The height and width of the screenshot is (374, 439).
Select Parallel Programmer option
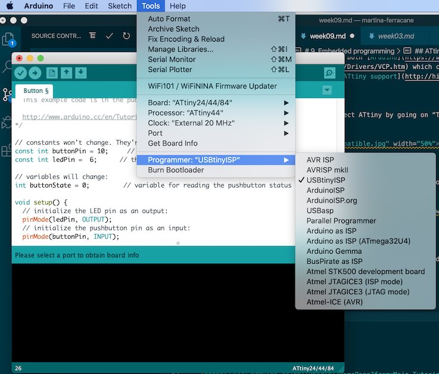click(x=365, y=220)
